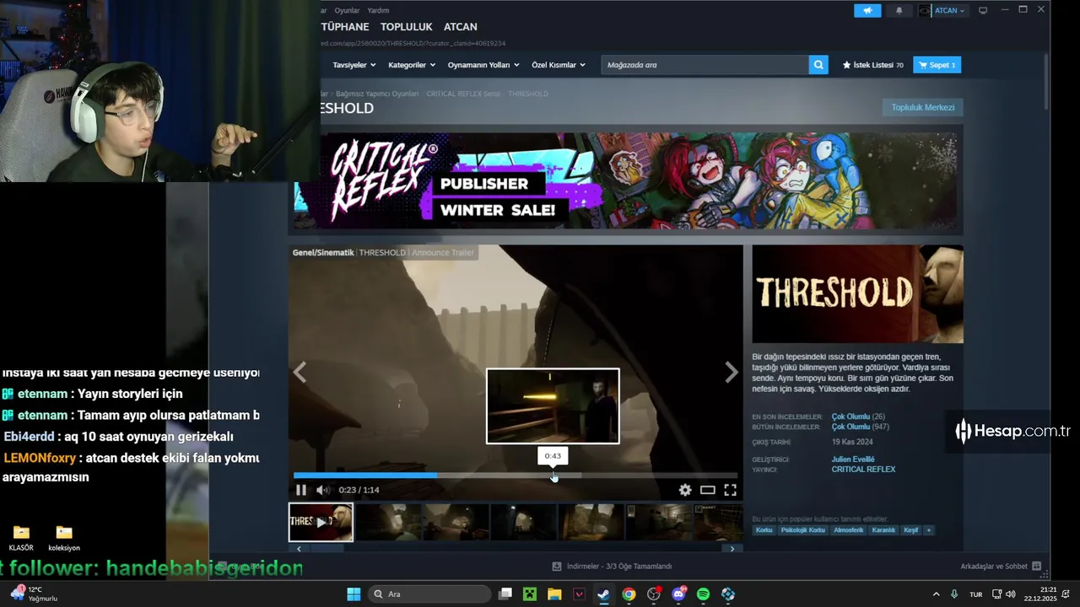This screenshot has height=607, width=1080.
Task: Select the second media thumbnail
Action: click(x=388, y=522)
